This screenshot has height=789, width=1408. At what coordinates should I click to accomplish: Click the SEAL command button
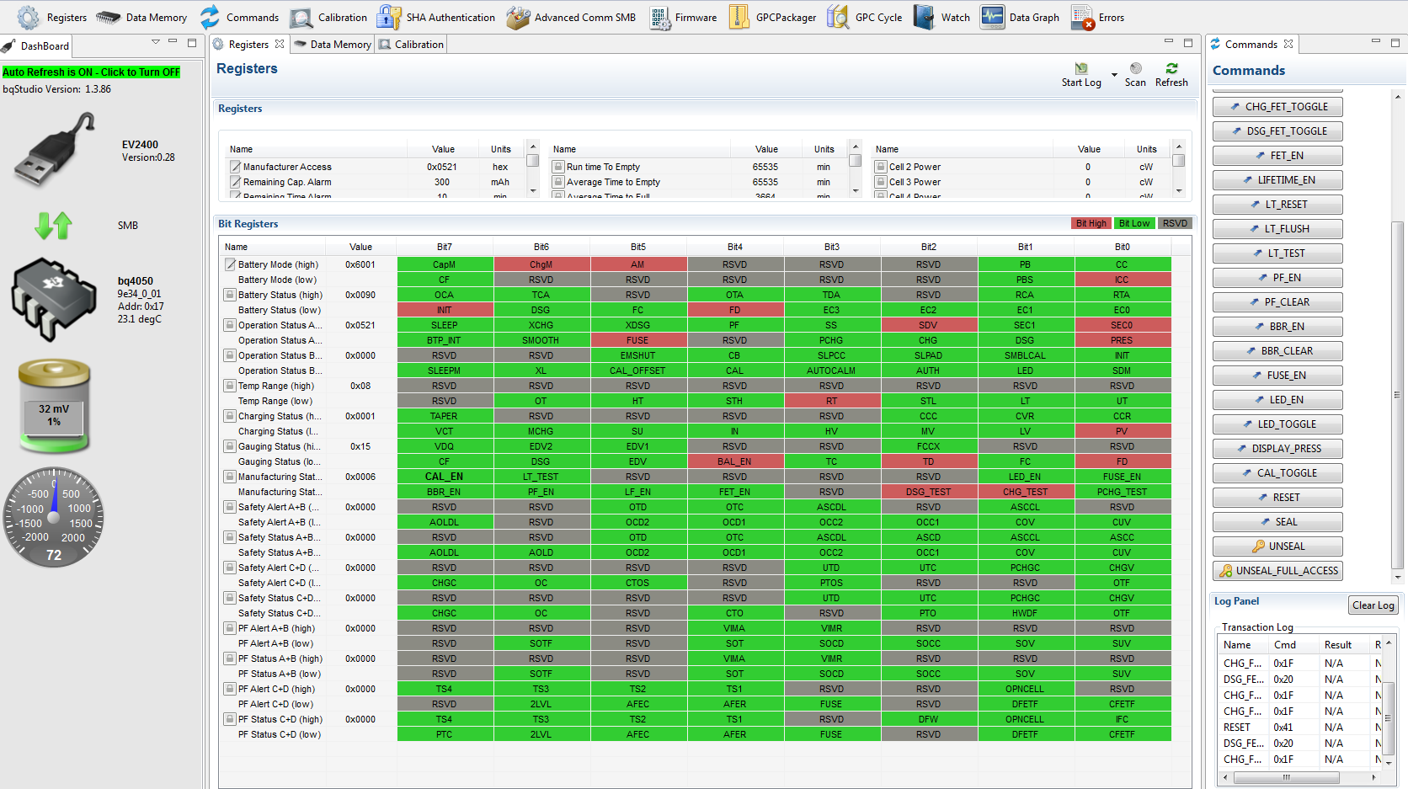click(1277, 522)
